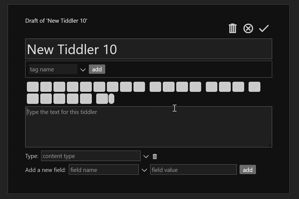Open the content type dropdown chevron
This screenshot has height=199, width=299.
[x=146, y=156]
